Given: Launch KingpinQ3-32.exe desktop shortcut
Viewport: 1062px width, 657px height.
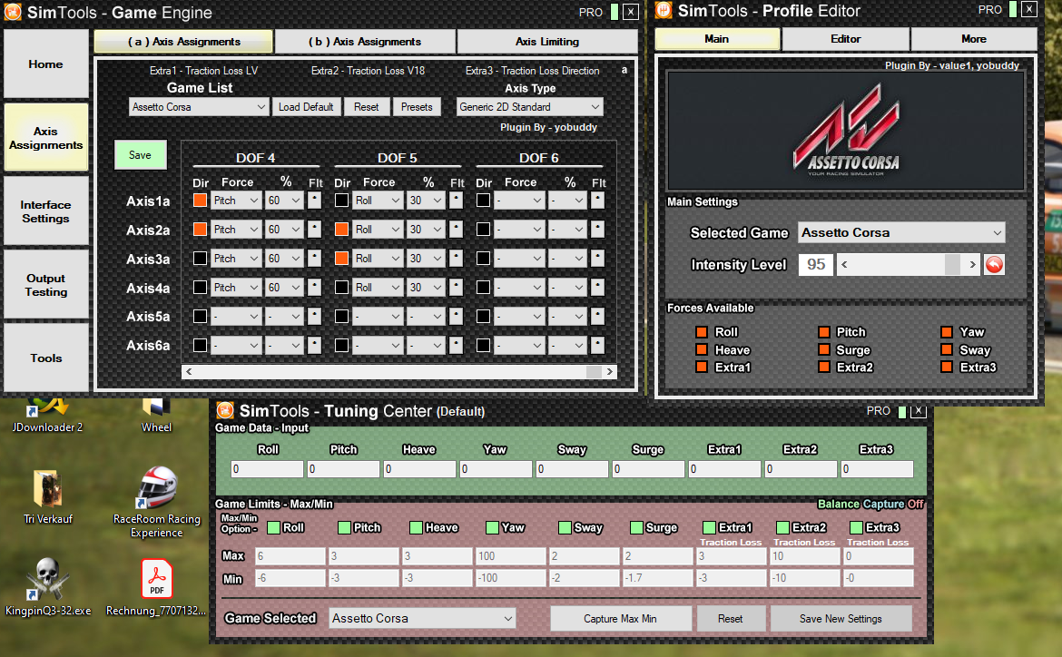Looking at the screenshot, I should point(47,586).
